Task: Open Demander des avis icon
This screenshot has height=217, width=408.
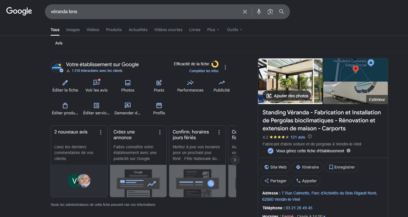Action: [128, 106]
